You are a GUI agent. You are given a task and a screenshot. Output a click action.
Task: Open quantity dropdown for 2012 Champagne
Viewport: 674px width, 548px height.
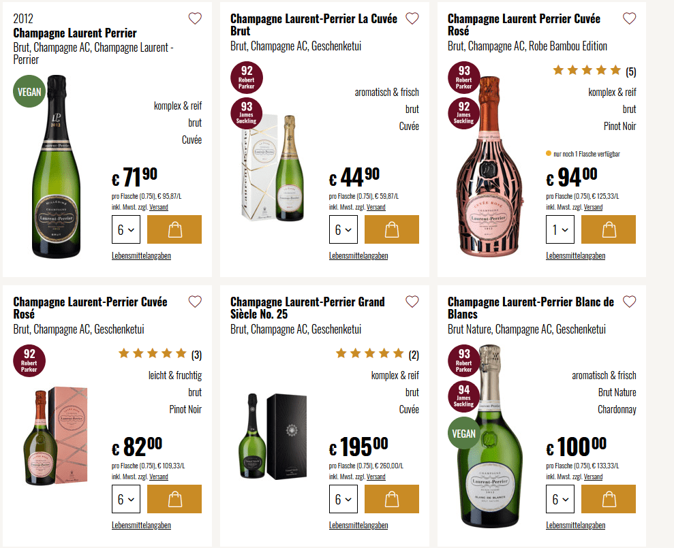click(x=126, y=229)
